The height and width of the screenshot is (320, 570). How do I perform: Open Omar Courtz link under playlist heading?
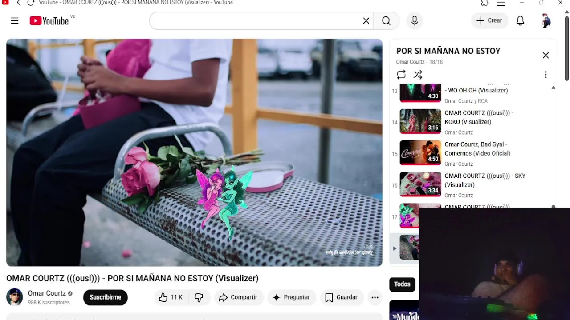tap(410, 62)
